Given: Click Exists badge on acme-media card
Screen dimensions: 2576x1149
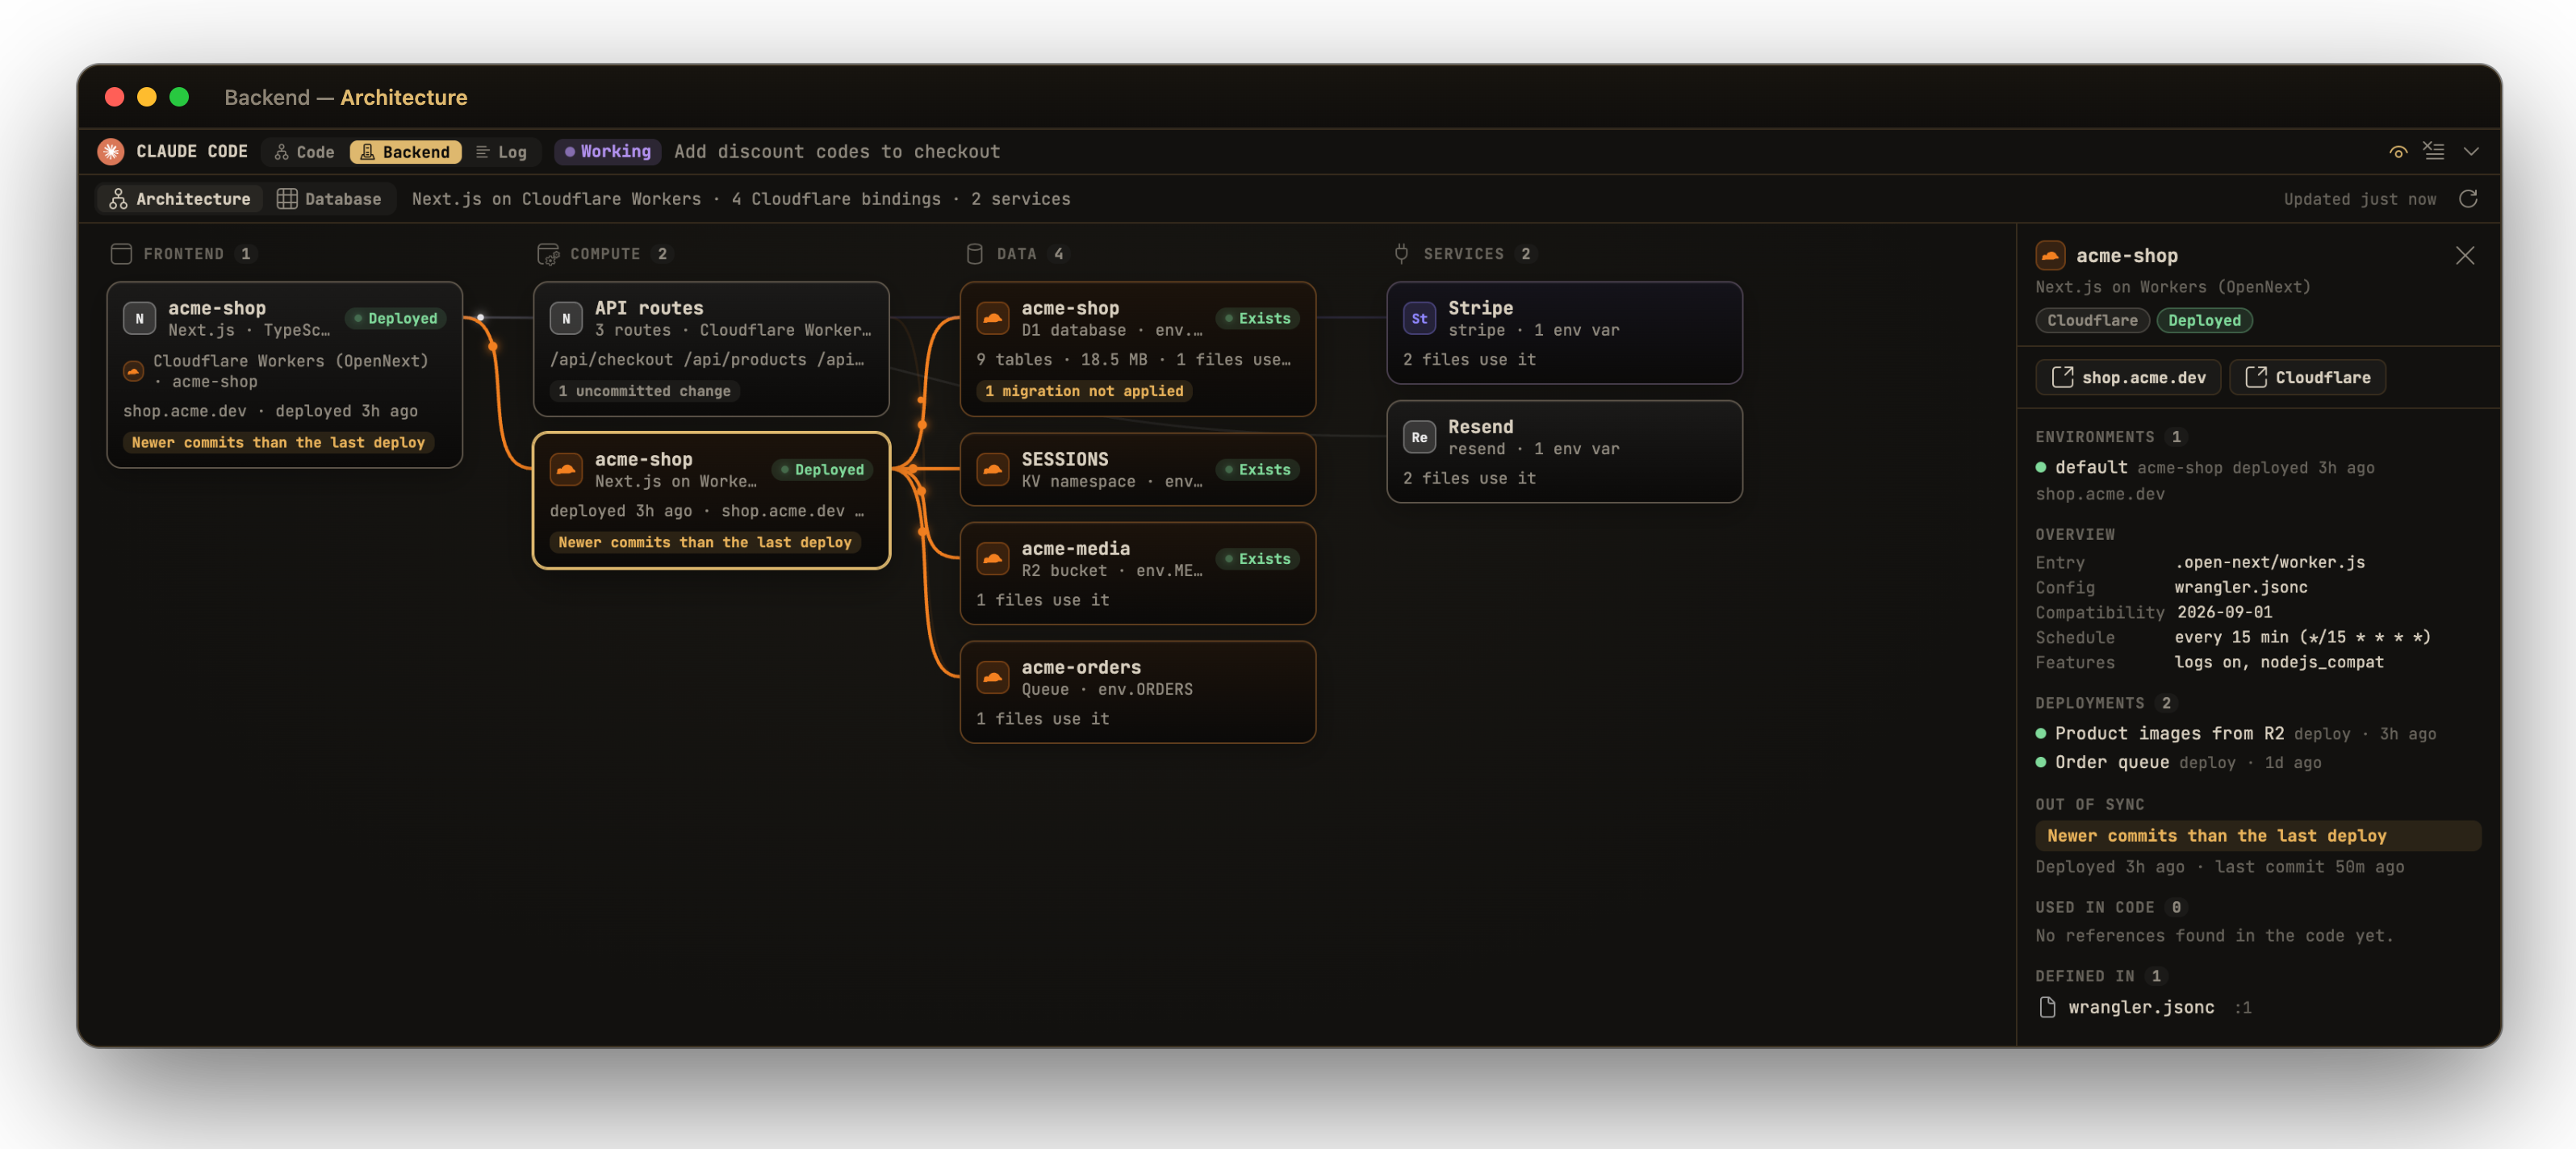Looking at the screenshot, I should click(x=1258, y=558).
